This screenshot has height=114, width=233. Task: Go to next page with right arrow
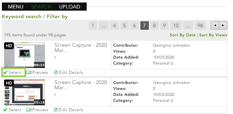223,25
